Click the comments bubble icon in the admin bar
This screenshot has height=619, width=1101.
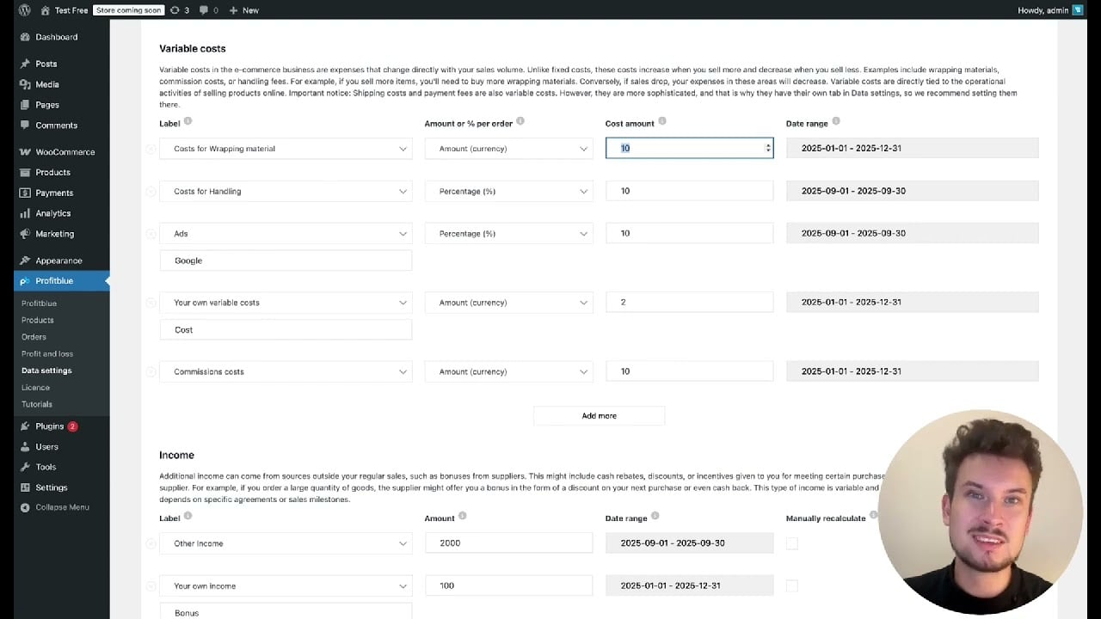[x=202, y=9]
